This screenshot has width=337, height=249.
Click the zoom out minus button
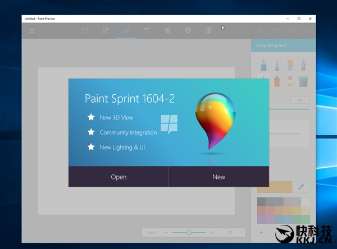(x=166, y=233)
